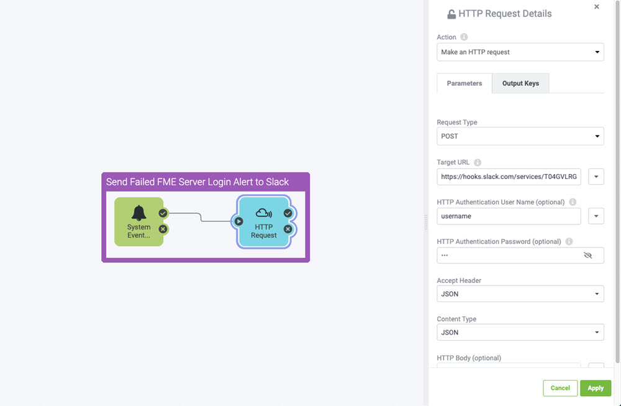Click the panel's vertical scrollbar
The width and height of the screenshot is (621, 406).
(x=617, y=182)
